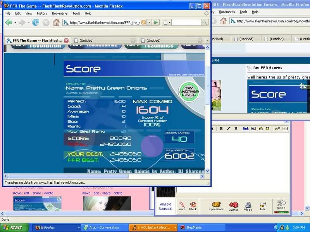This screenshot has width=310, height=232.
Task: Click the game page horizontal scrollbar thumb
Action: pyautogui.click(x=69, y=176)
